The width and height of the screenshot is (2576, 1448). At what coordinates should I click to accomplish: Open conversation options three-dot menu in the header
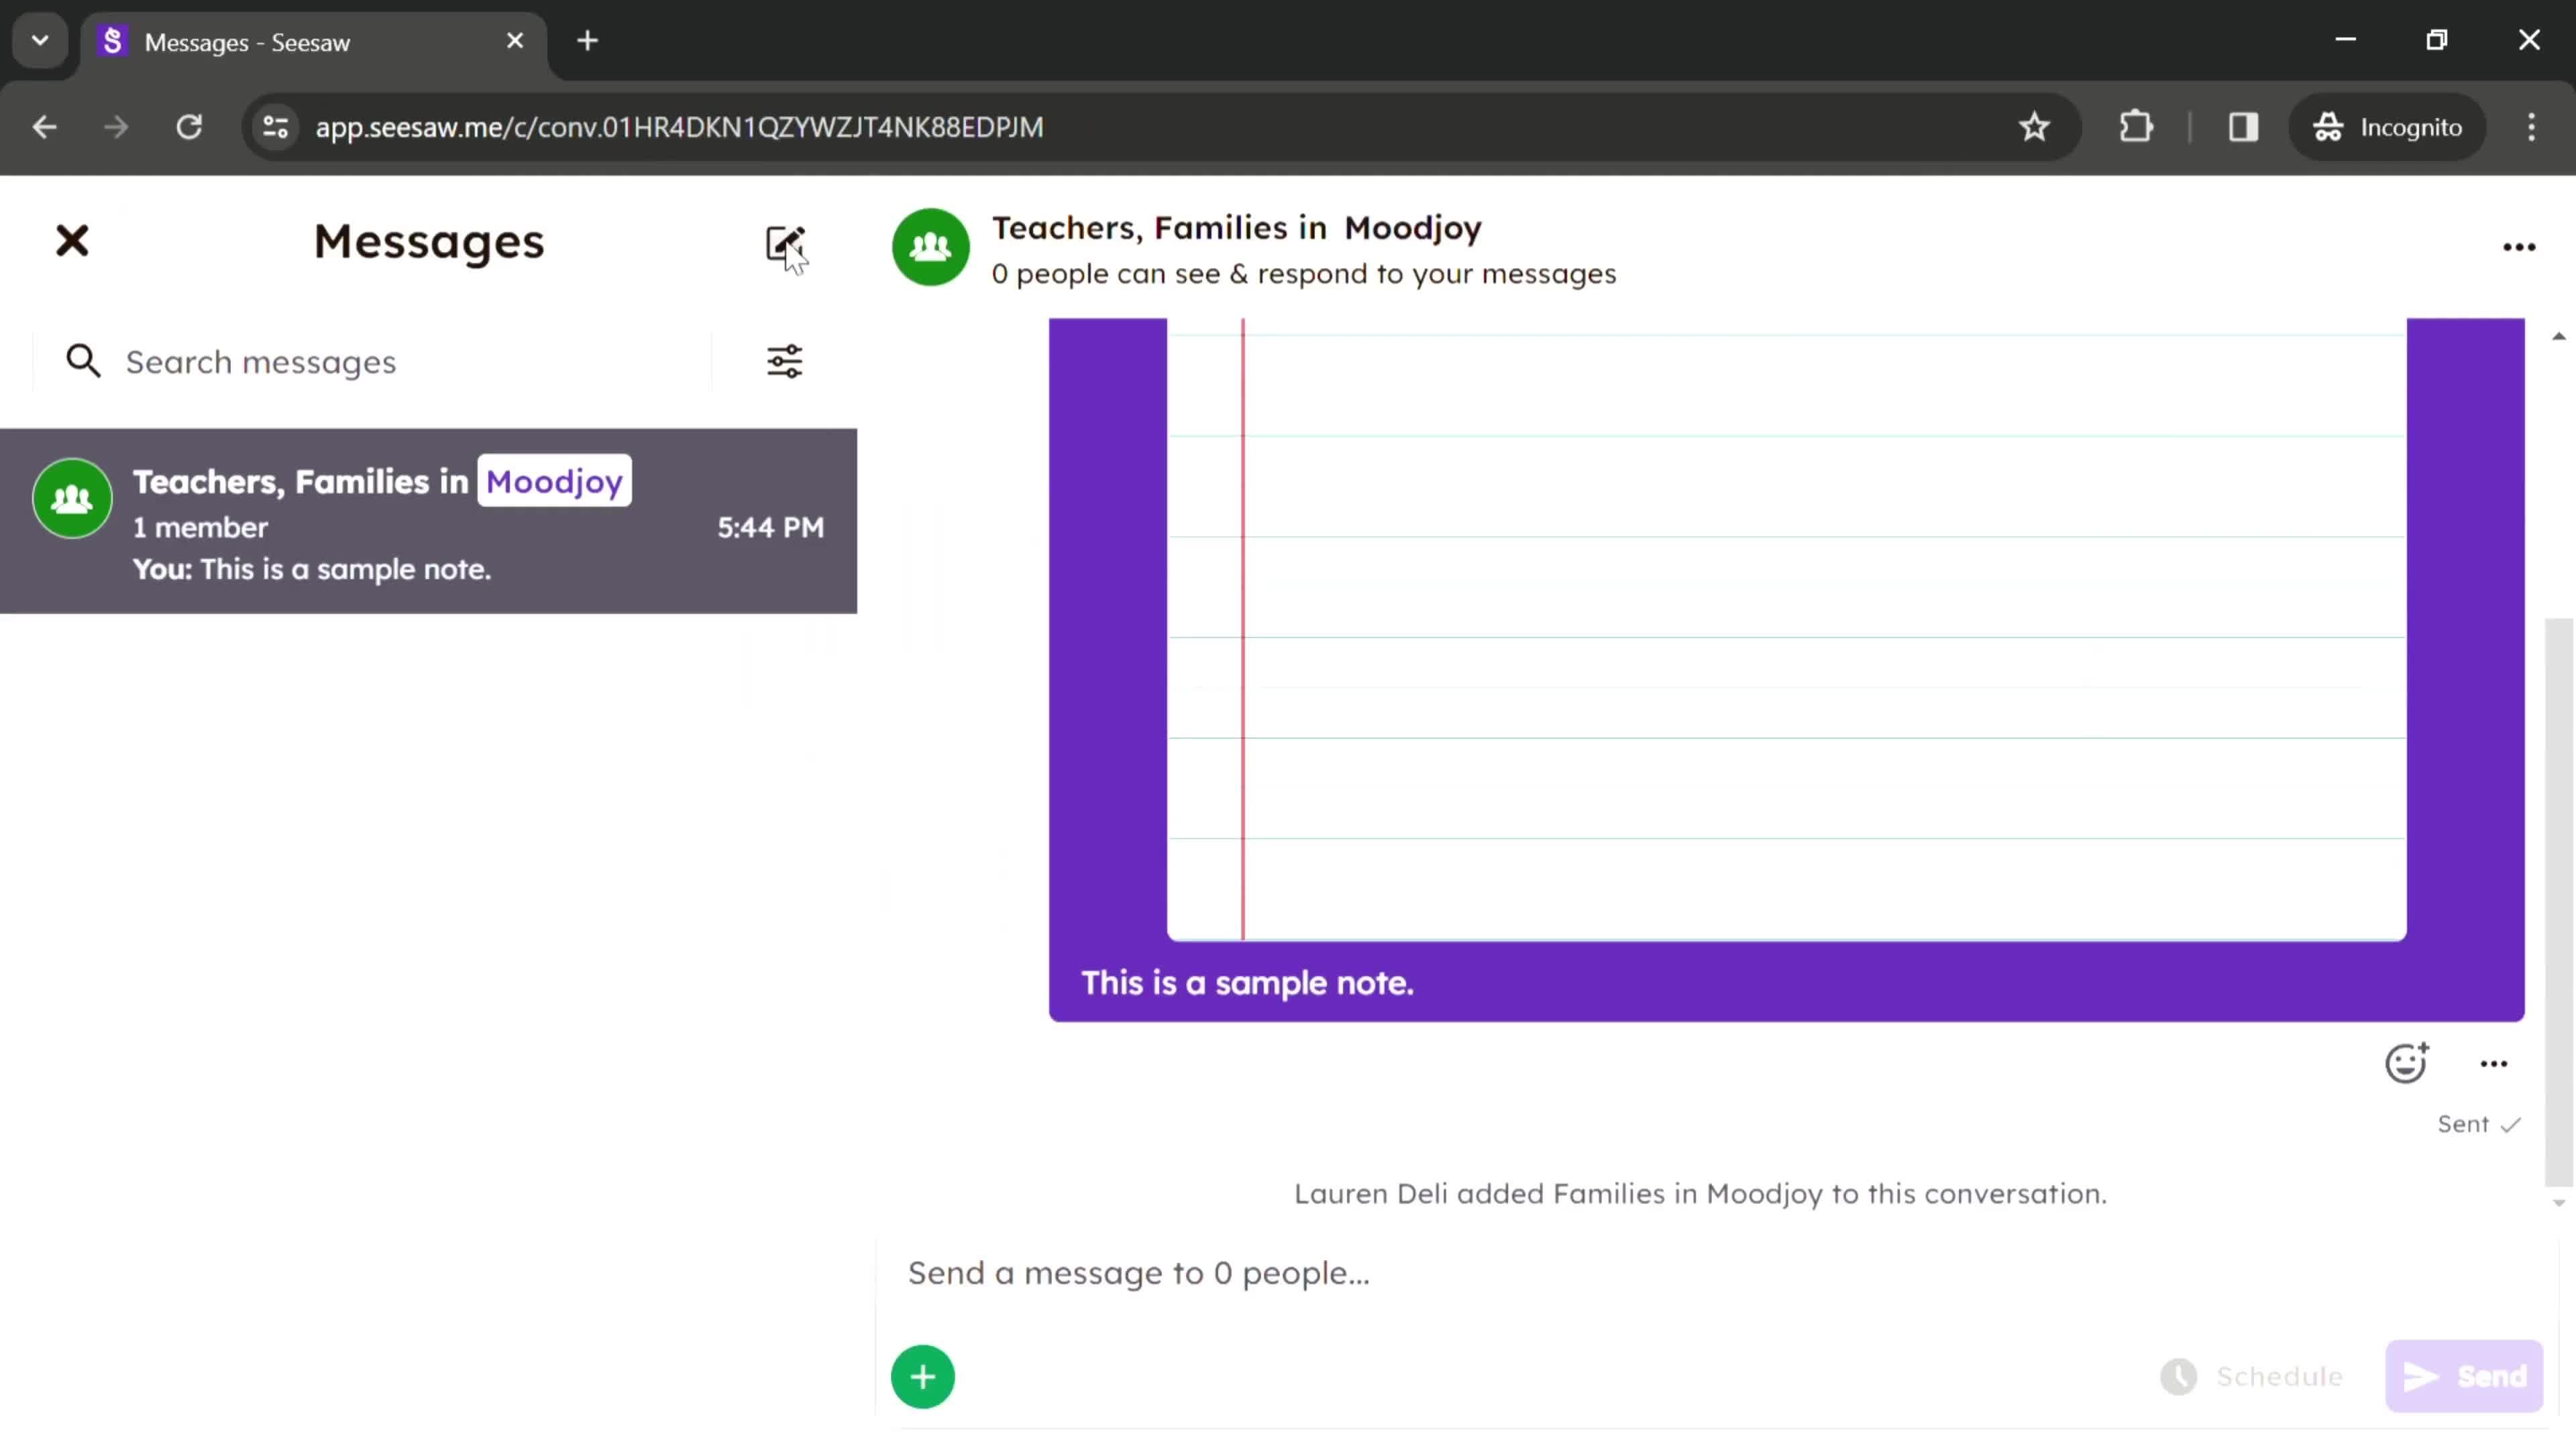(x=2519, y=247)
